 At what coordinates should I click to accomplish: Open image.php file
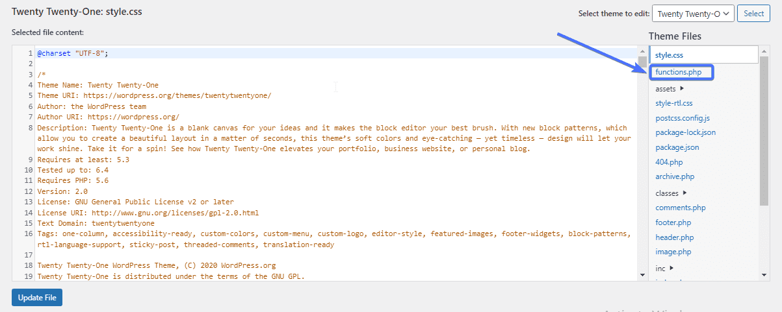point(673,252)
